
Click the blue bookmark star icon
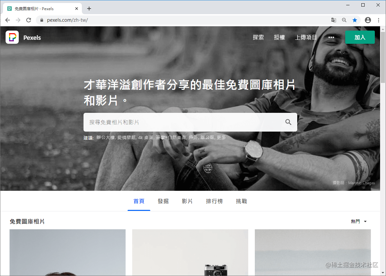[355, 20]
